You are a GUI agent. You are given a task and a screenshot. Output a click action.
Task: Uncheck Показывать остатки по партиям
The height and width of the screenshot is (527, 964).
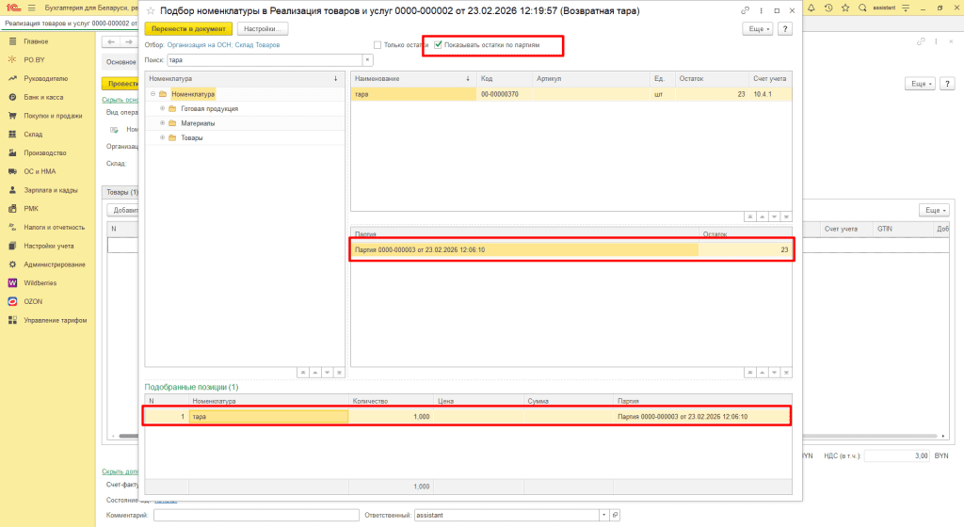(439, 44)
